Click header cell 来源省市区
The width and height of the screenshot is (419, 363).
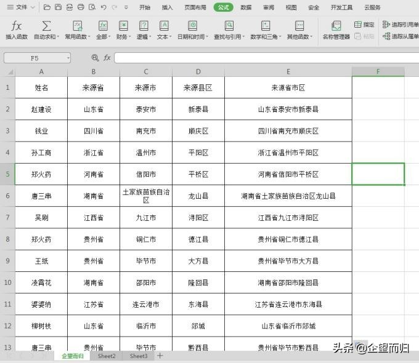coord(288,87)
